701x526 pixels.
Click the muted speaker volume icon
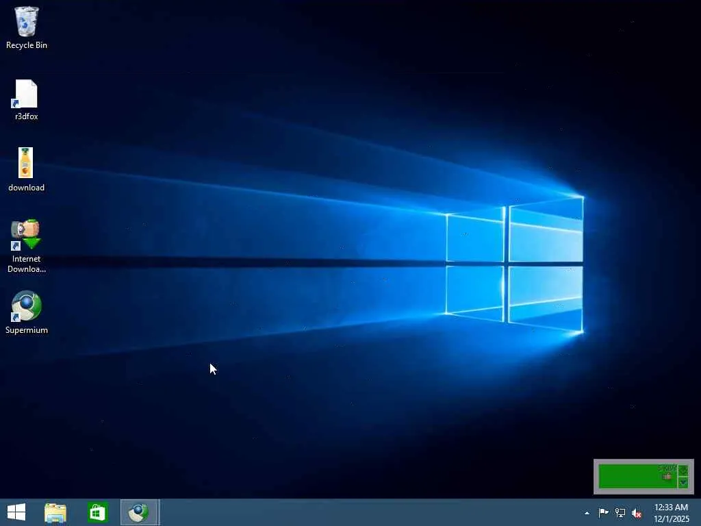(636, 513)
